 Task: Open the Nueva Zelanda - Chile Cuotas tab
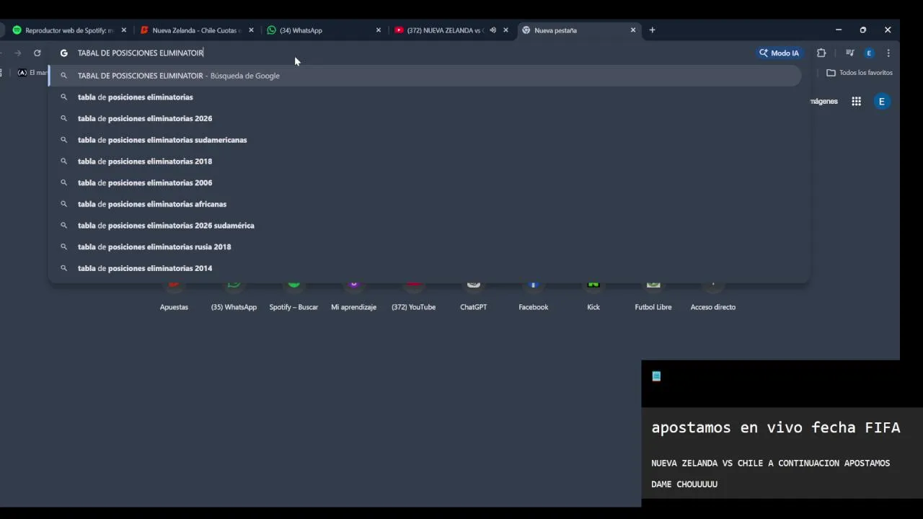196,30
